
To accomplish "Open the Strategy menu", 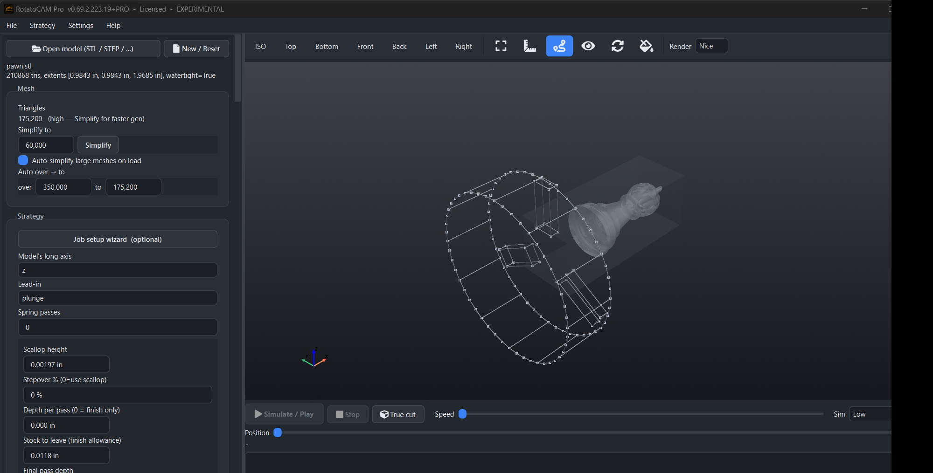I will [42, 26].
